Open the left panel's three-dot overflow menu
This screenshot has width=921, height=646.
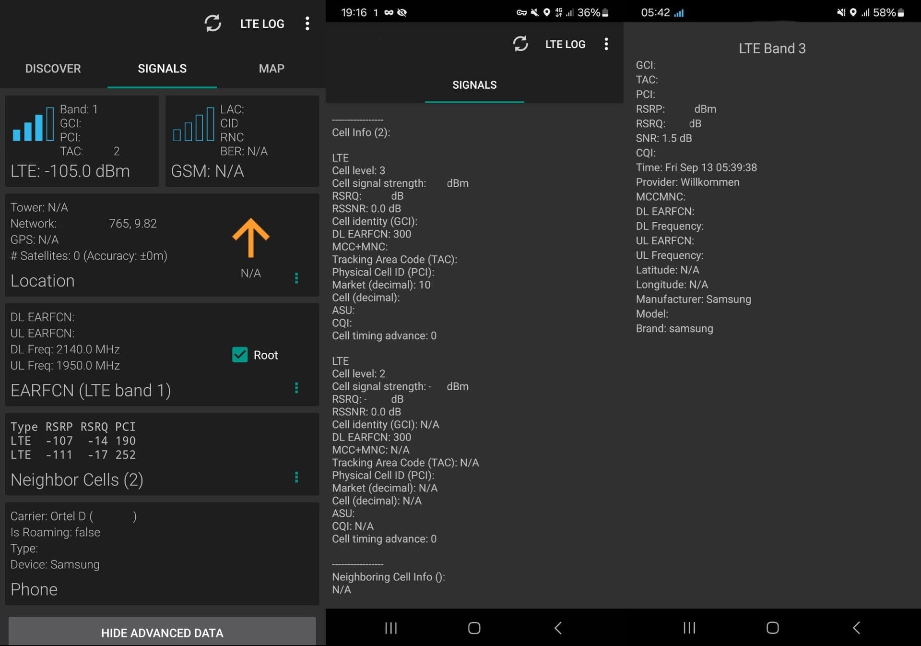coord(307,24)
